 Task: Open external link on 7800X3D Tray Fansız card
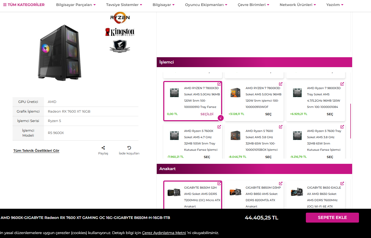click(219, 84)
